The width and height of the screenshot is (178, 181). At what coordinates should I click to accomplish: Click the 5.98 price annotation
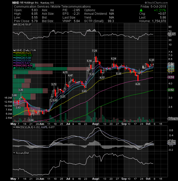tap(89, 61)
